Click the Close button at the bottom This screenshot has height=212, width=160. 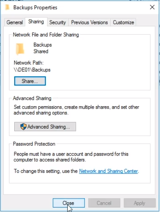pos(69,203)
